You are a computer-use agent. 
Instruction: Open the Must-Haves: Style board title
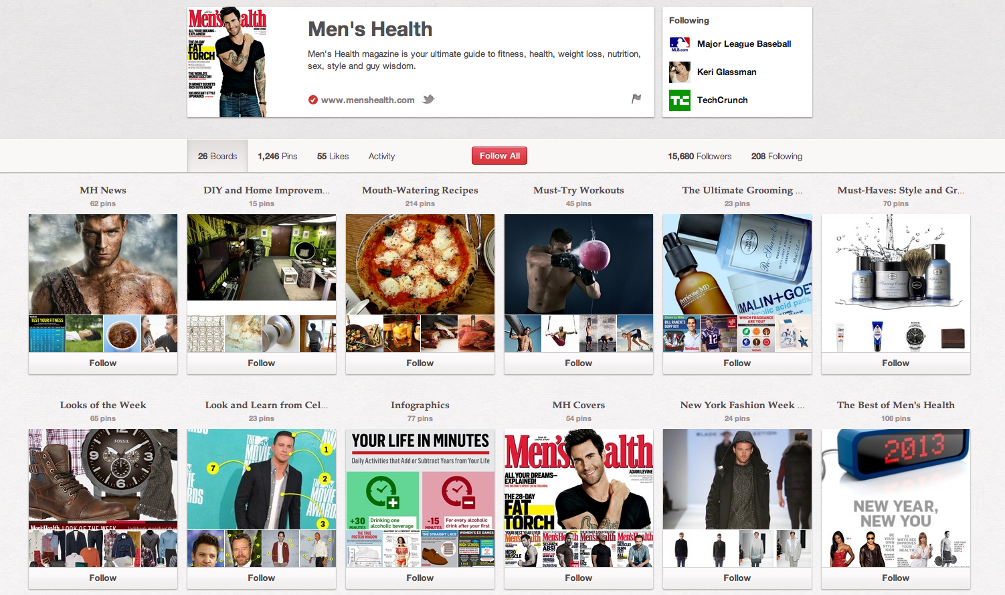[x=901, y=190]
